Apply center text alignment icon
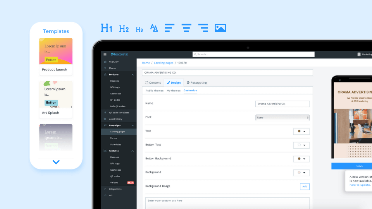 coord(186,28)
